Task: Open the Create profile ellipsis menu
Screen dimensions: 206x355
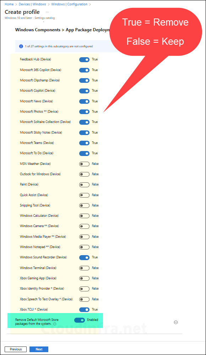Action: point(47,12)
